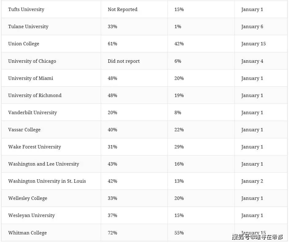
Task: Click the January 4 deadline cell
Action: [x=252, y=61]
